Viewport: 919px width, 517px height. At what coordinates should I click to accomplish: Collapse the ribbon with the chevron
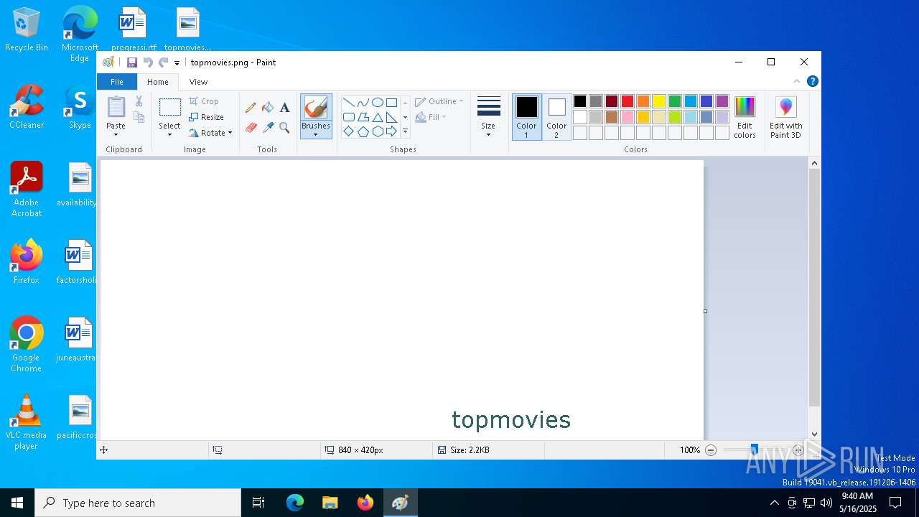(x=796, y=81)
